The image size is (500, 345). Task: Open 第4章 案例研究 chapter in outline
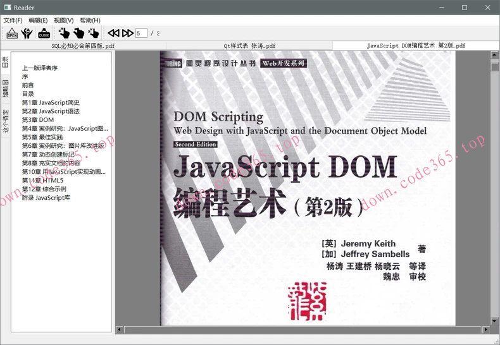pyautogui.click(x=65, y=128)
